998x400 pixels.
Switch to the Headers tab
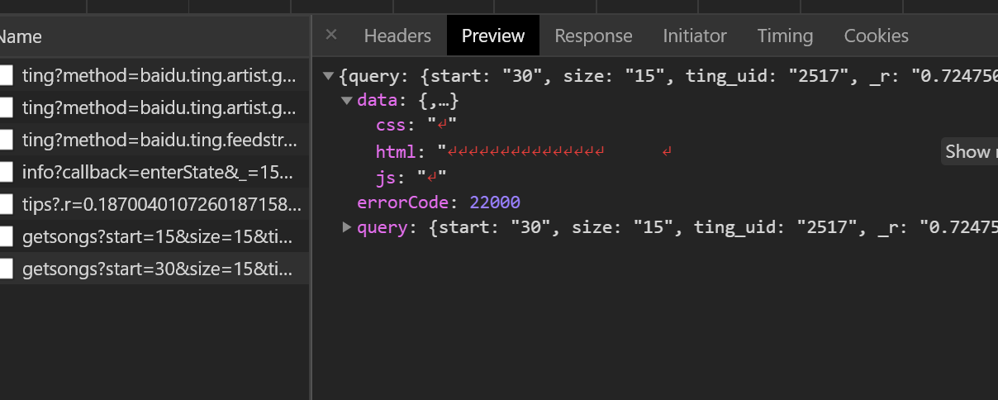click(397, 36)
